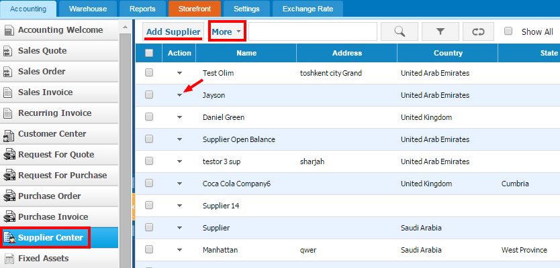Open action dropdown arrow for Test Olim
Image resolution: width=560 pixels, height=268 pixels.
(179, 73)
